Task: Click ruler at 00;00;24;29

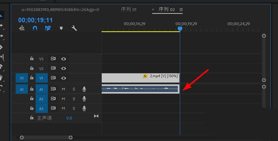Action: pos(239,24)
